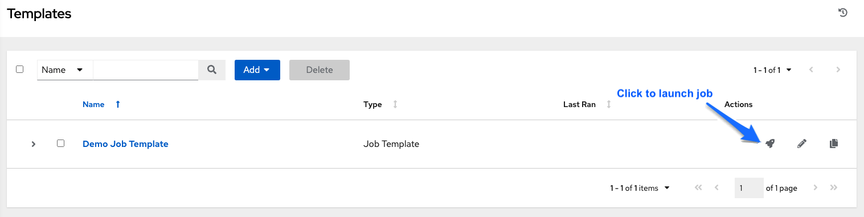This screenshot has width=864, height=217.
Task: Expand the Demo Job Template row
Action: [34, 144]
